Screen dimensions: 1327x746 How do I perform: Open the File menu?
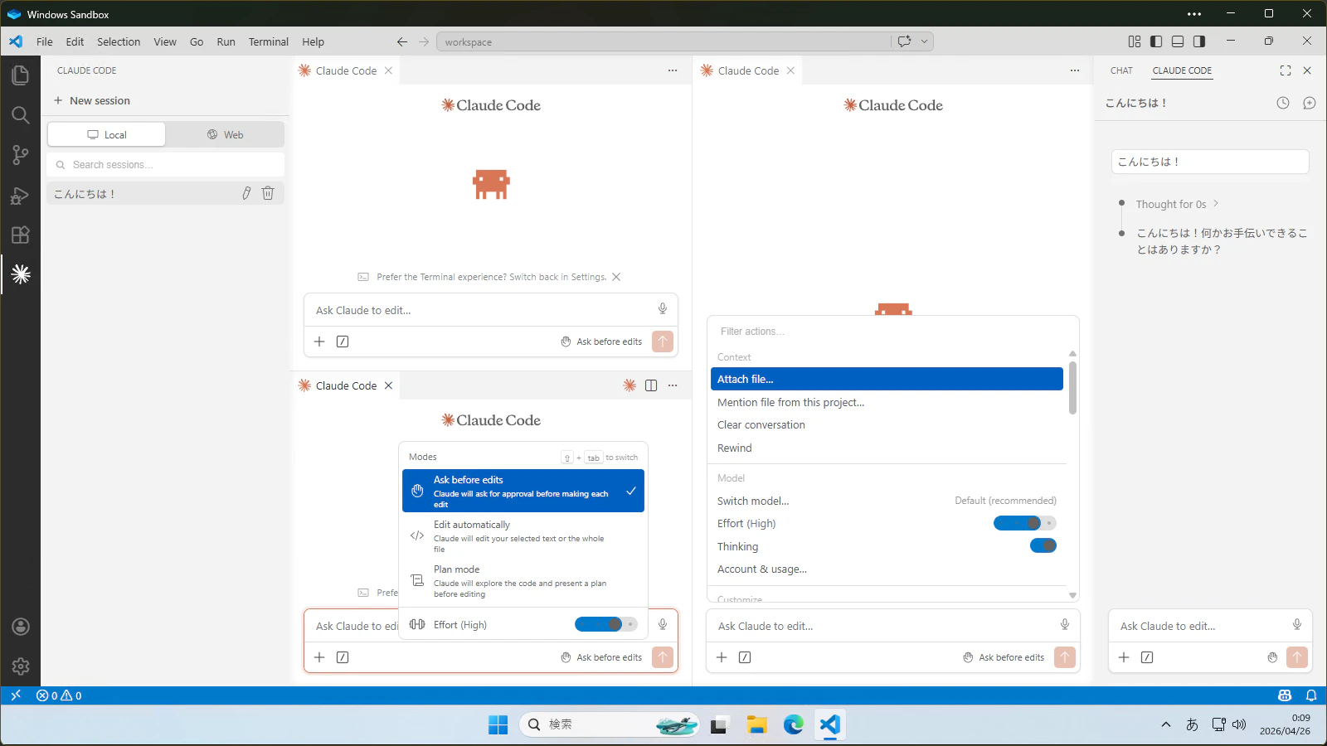click(44, 41)
